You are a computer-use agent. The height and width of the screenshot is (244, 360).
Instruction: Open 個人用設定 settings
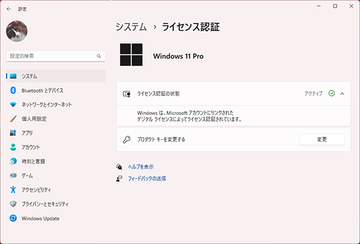(x=56, y=119)
